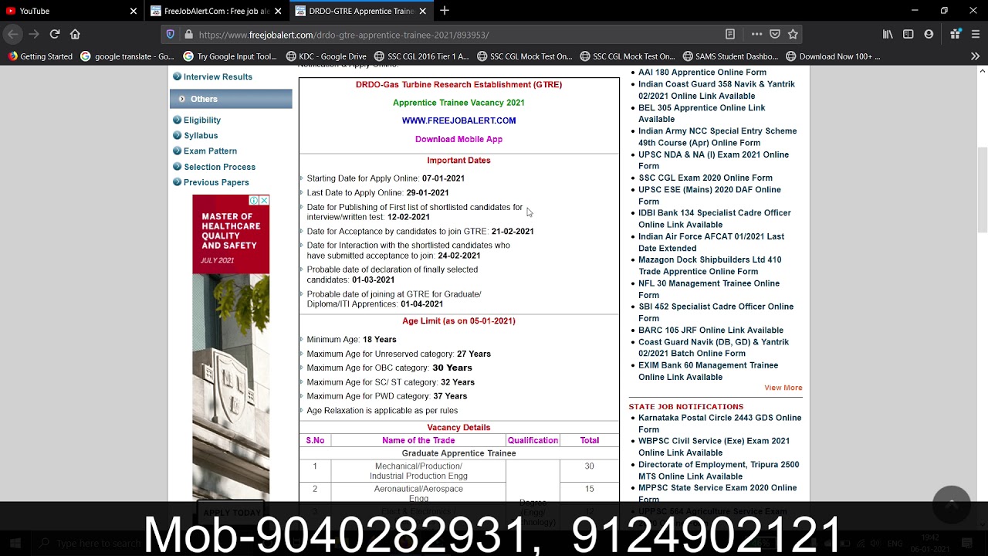Open Indian Coast Guard 358 Navik link

(x=716, y=90)
